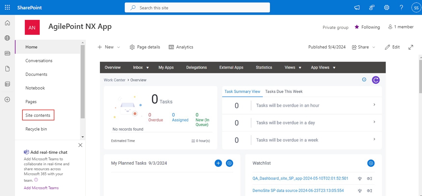Switch to Task Summary View tab

pos(242,91)
